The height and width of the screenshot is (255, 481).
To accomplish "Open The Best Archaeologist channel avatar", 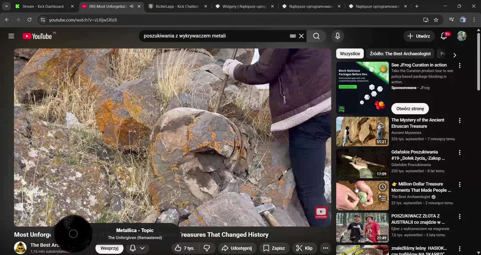I will pos(20,248).
